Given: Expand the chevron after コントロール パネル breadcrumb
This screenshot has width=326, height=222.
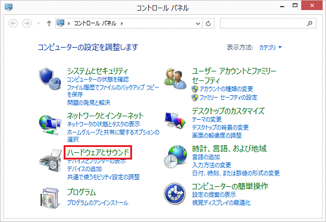Looking at the screenshot, I should click(122, 24).
